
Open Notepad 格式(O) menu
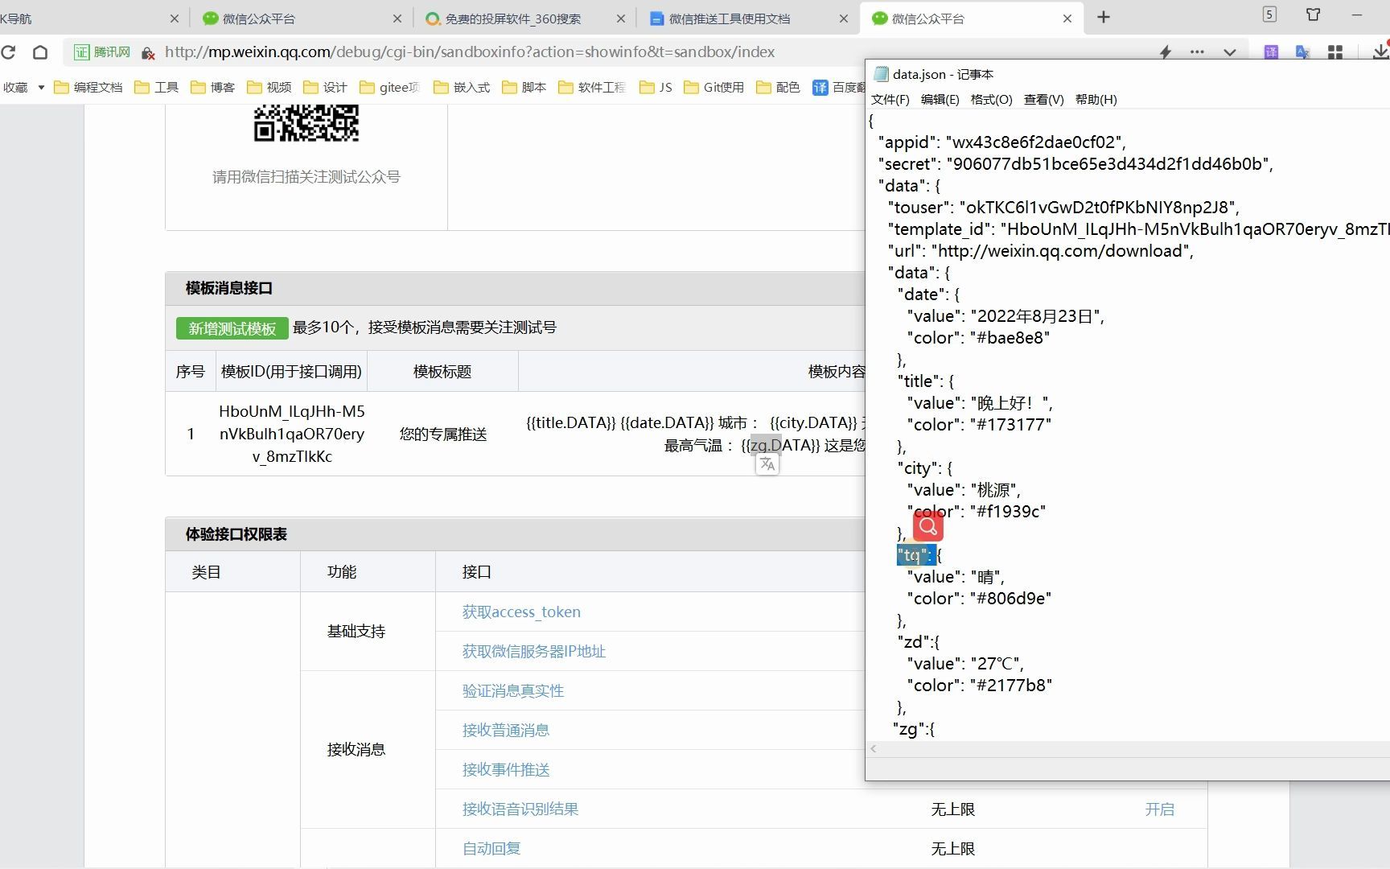[991, 100]
